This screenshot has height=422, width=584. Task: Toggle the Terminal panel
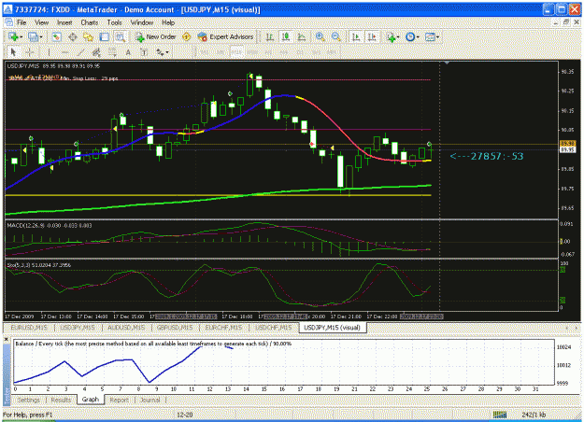(105, 36)
